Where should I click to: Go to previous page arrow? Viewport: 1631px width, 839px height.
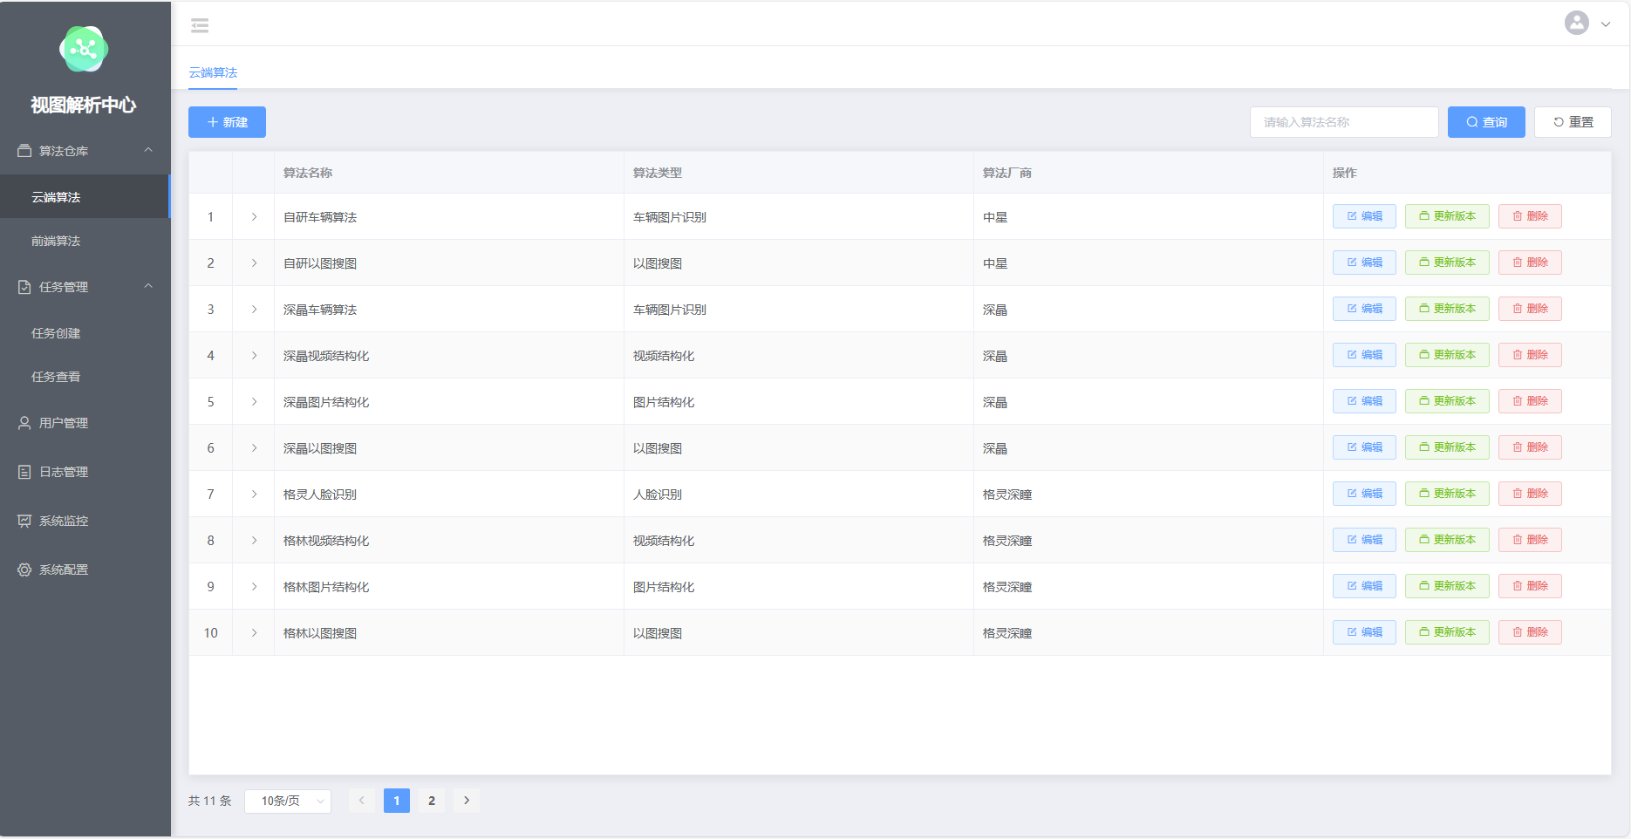362,801
